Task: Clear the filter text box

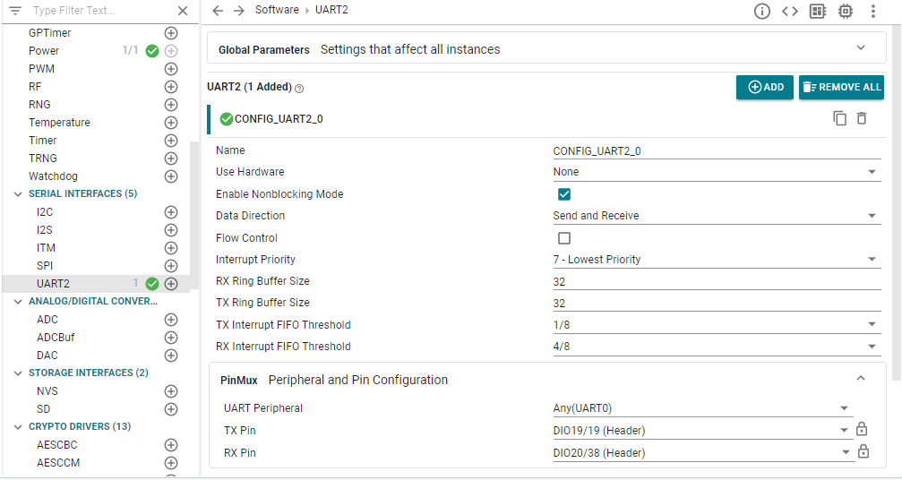Action: (x=183, y=11)
